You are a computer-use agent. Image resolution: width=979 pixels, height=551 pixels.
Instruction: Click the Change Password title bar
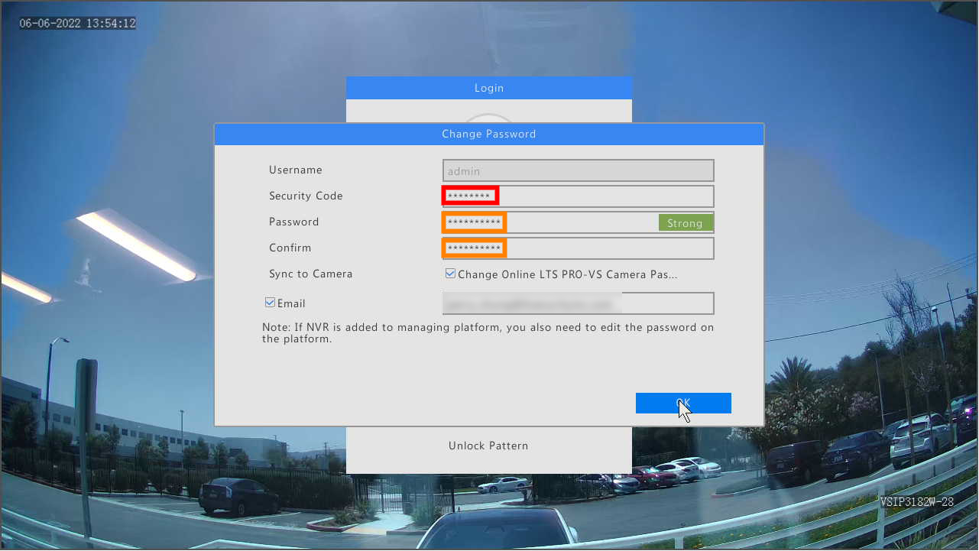(x=489, y=135)
